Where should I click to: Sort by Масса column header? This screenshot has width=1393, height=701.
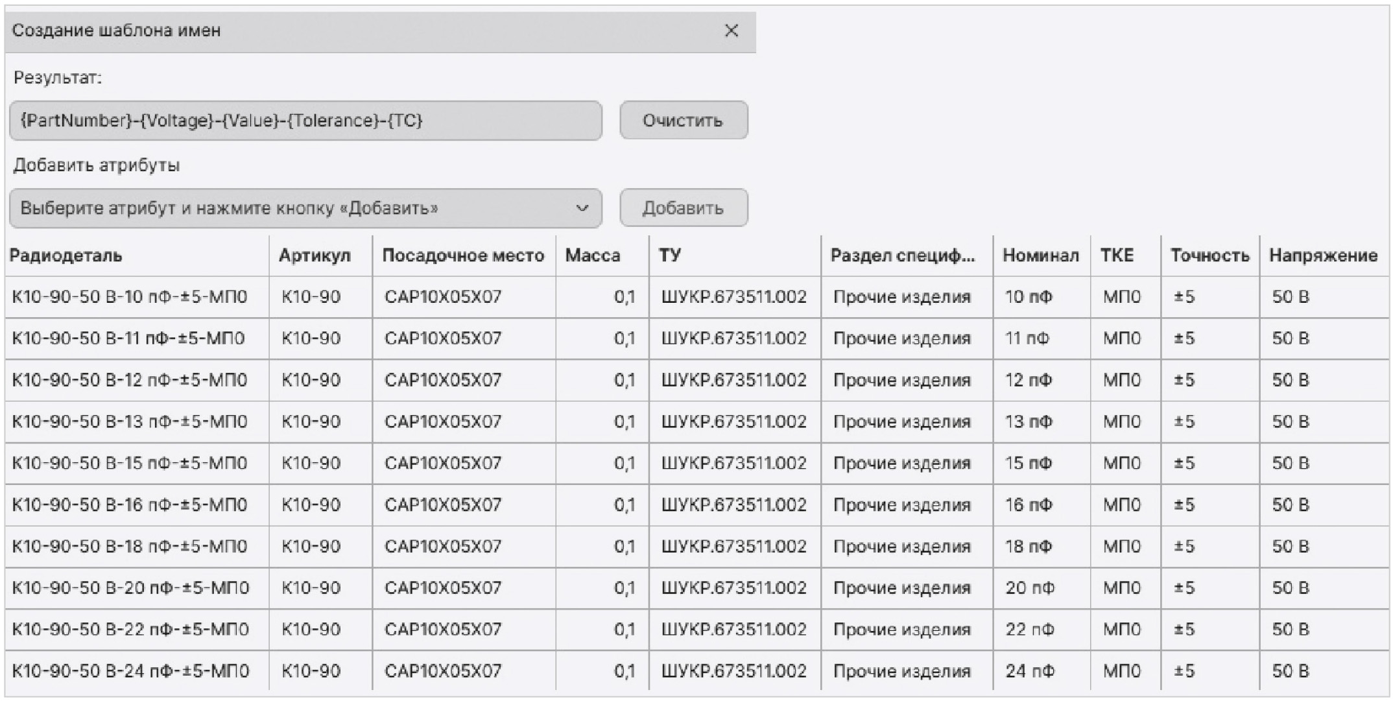coord(592,255)
